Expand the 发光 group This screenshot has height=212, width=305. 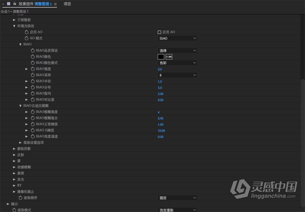(14, 179)
